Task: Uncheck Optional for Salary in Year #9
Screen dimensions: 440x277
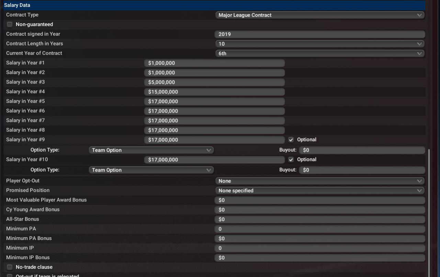Action: (291, 140)
